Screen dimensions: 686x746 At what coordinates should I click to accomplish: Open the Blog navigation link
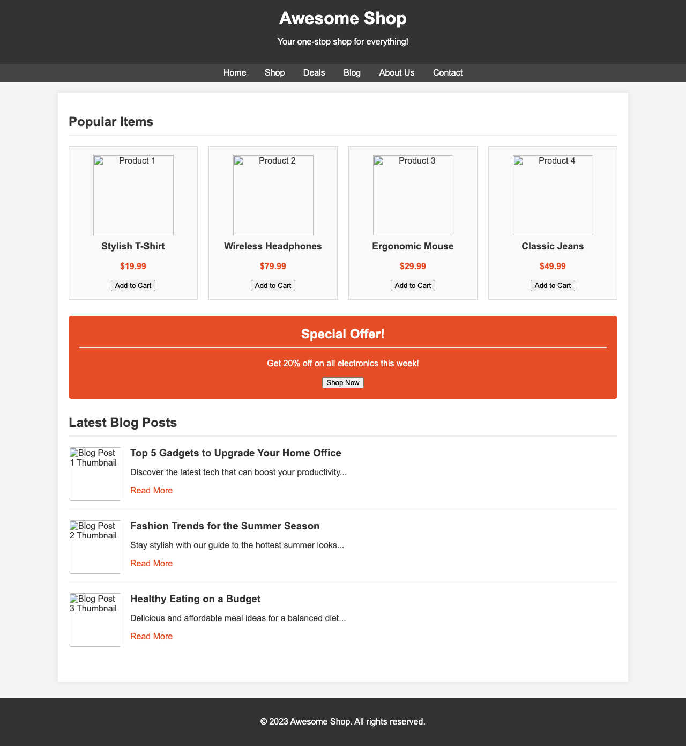(x=352, y=72)
